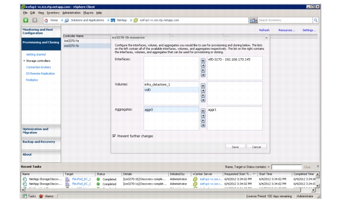Click the Refresh link
The height and width of the screenshot is (205, 352).
[264, 30]
